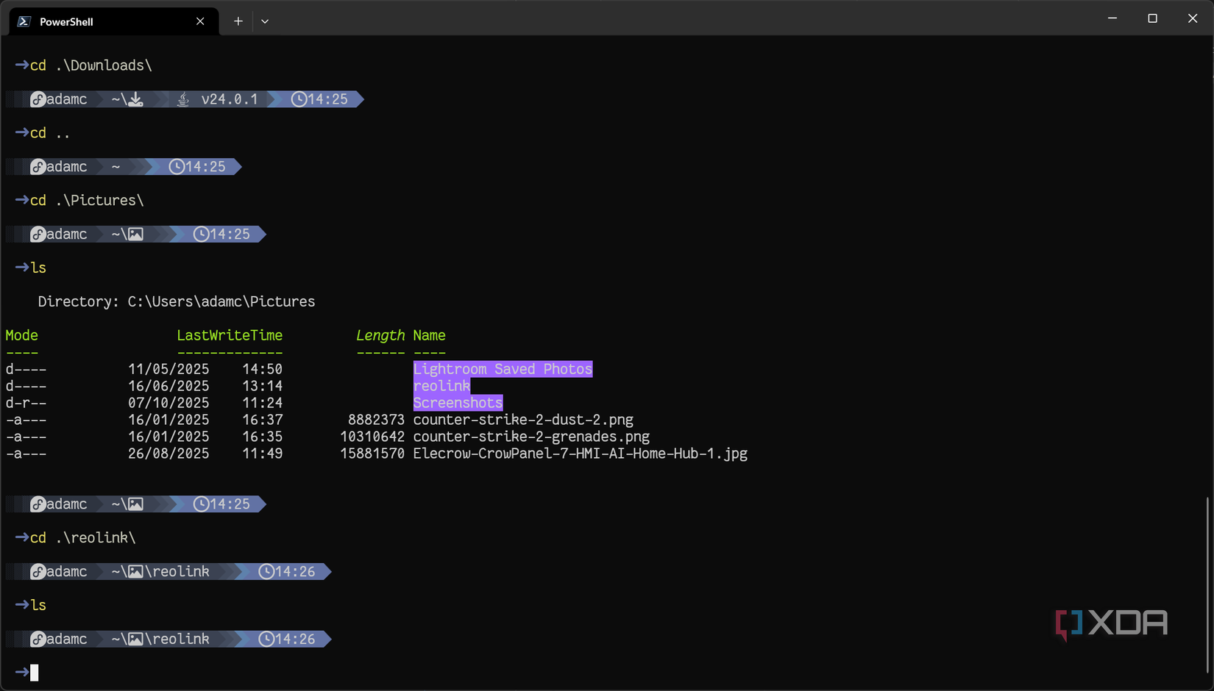This screenshot has height=691, width=1214.
Task: Click the date 16/06/2025
Action: point(168,386)
